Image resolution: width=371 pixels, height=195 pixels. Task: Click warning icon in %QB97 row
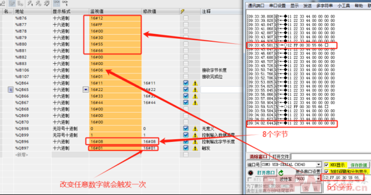pos(195,148)
